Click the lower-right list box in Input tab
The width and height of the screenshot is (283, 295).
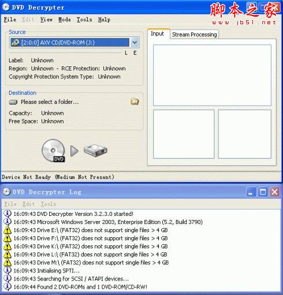click(245, 134)
